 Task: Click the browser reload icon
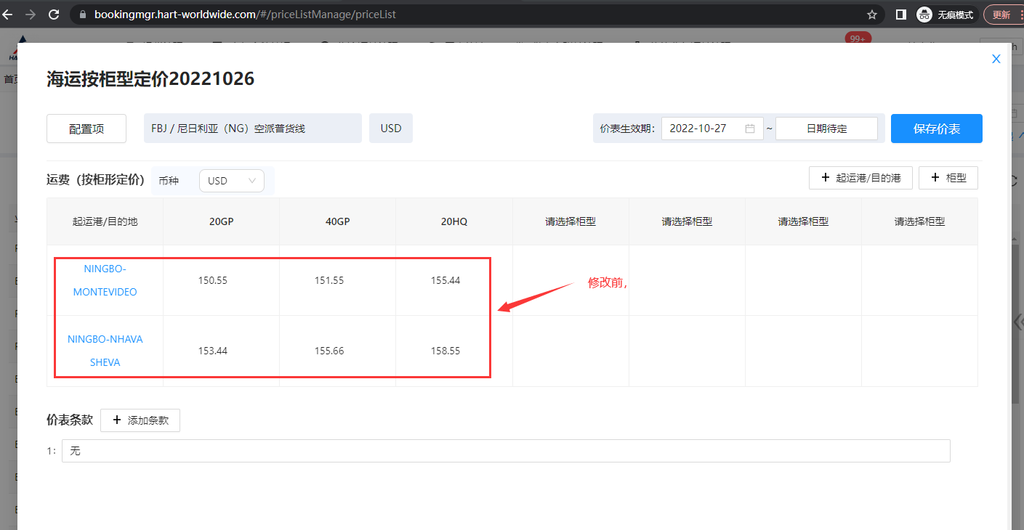53,15
